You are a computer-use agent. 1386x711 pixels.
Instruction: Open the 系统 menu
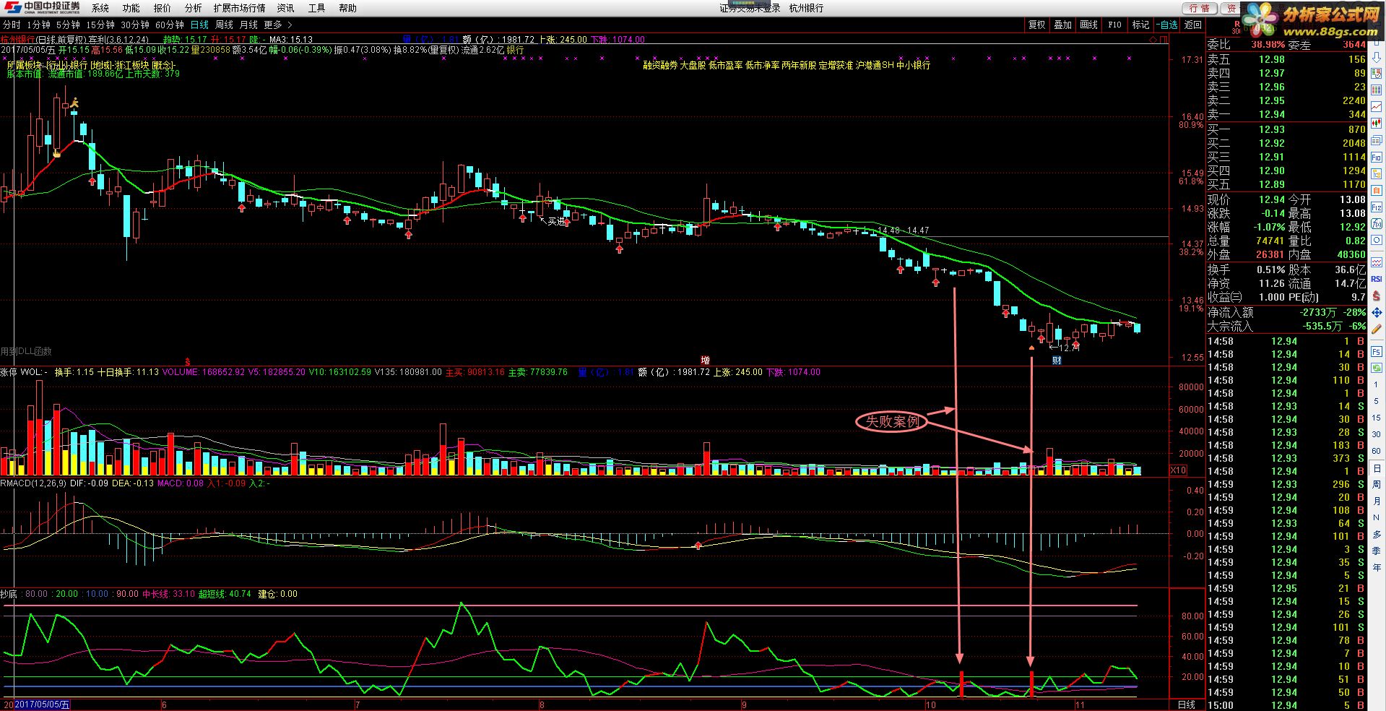click(x=100, y=8)
